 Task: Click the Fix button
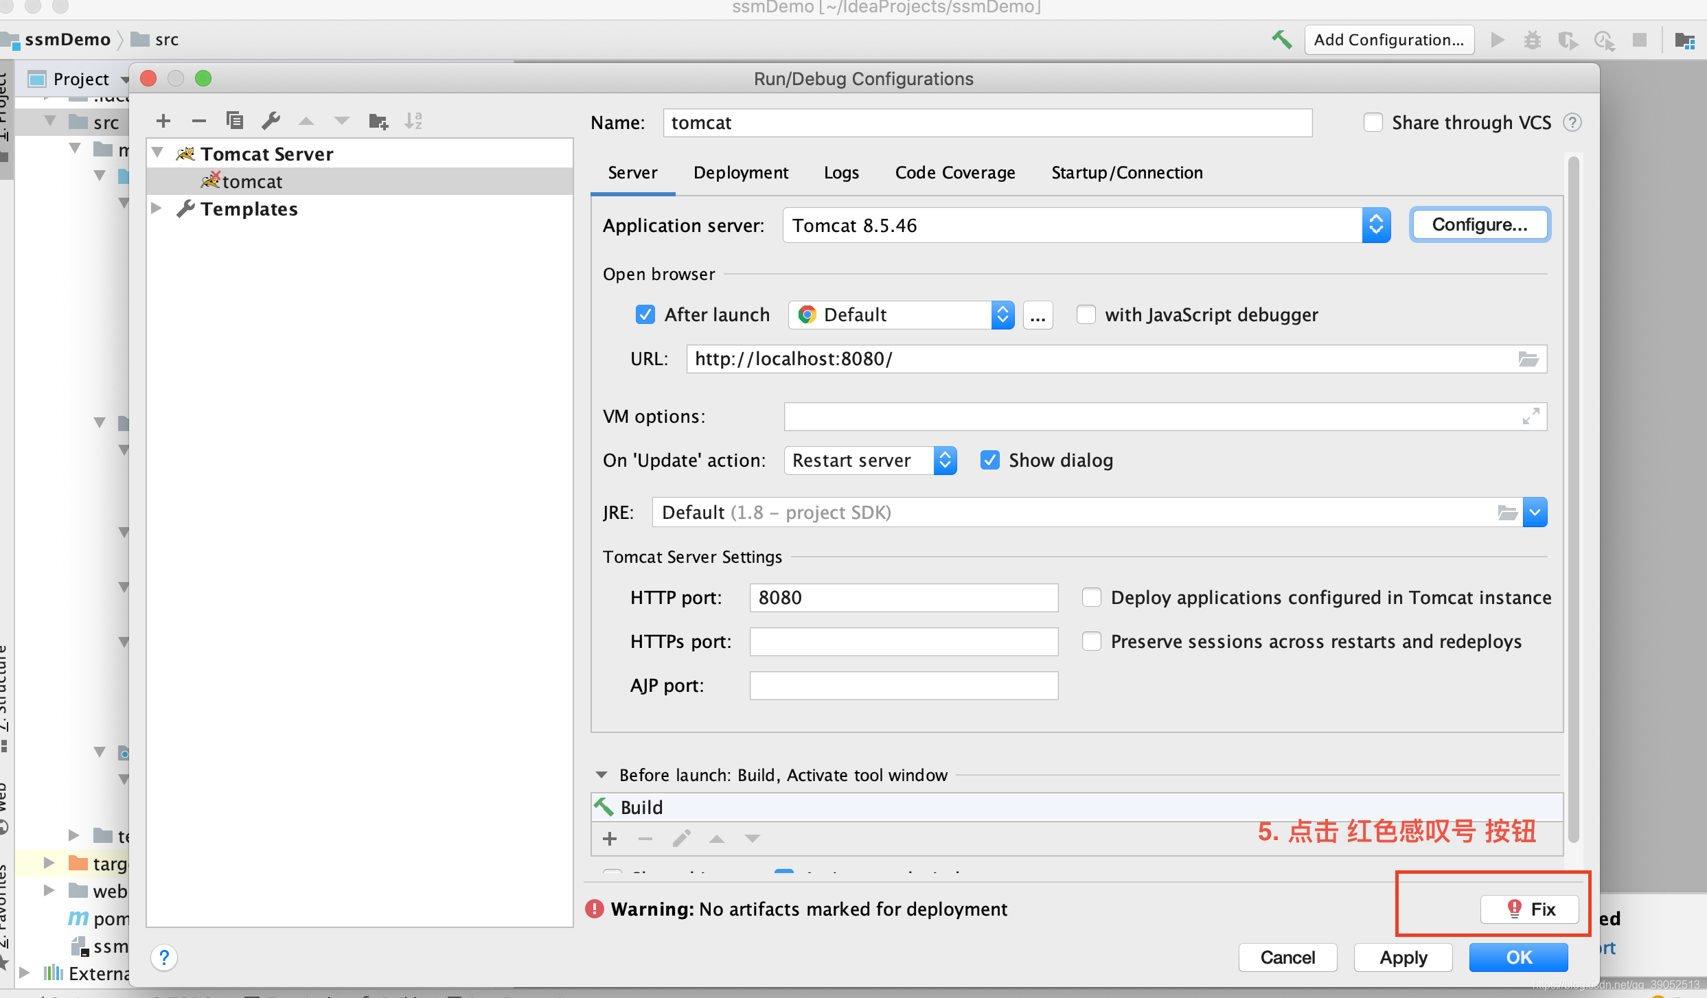coord(1529,909)
